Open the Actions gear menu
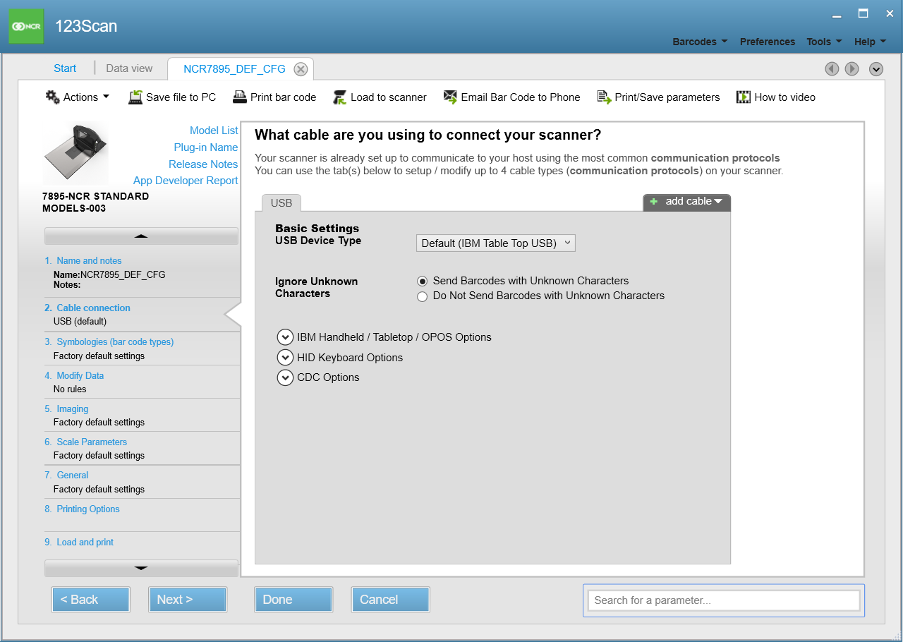The image size is (903, 642). point(78,97)
